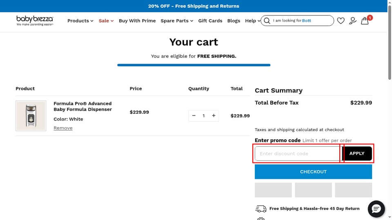Viewport: 392px width, 220px height.
Task: Expand the Products menu
Action: (80, 21)
